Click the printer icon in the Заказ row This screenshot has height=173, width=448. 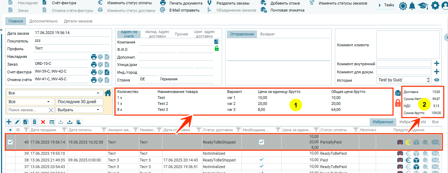94,65
